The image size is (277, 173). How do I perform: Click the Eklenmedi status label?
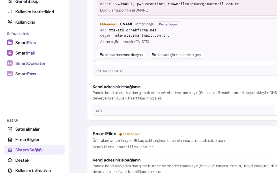coord(109,24)
